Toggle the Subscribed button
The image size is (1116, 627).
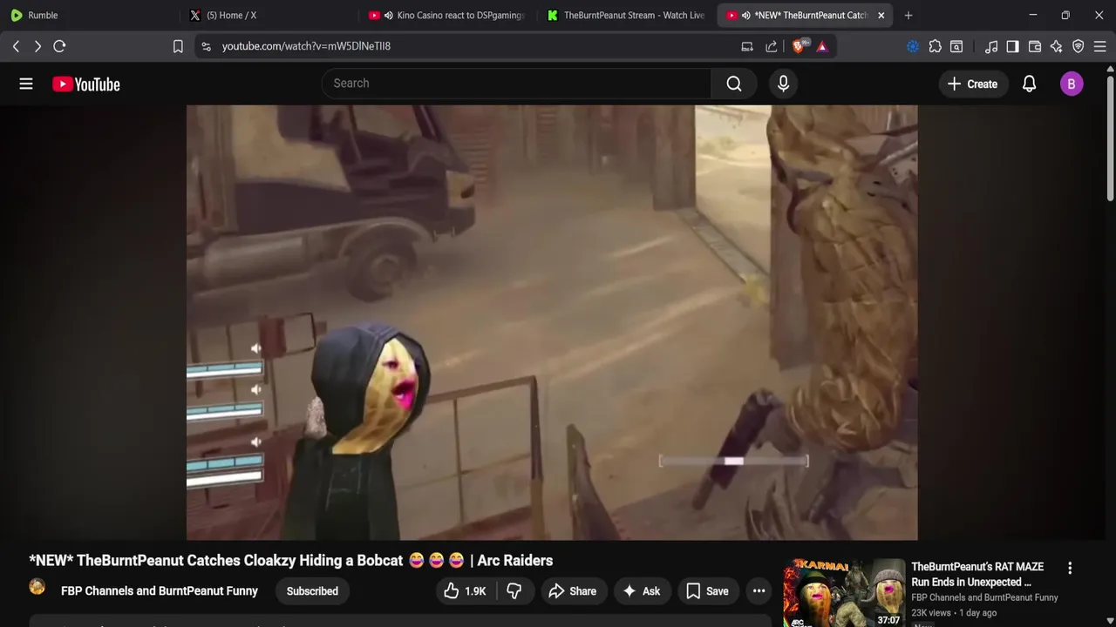click(x=312, y=591)
